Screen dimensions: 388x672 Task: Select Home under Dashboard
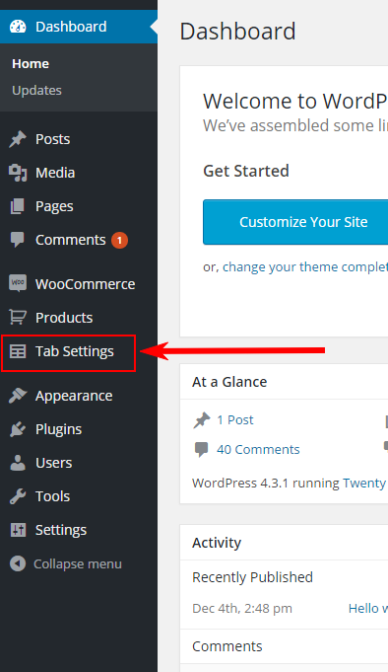pyautogui.click(x=31, y=64)
